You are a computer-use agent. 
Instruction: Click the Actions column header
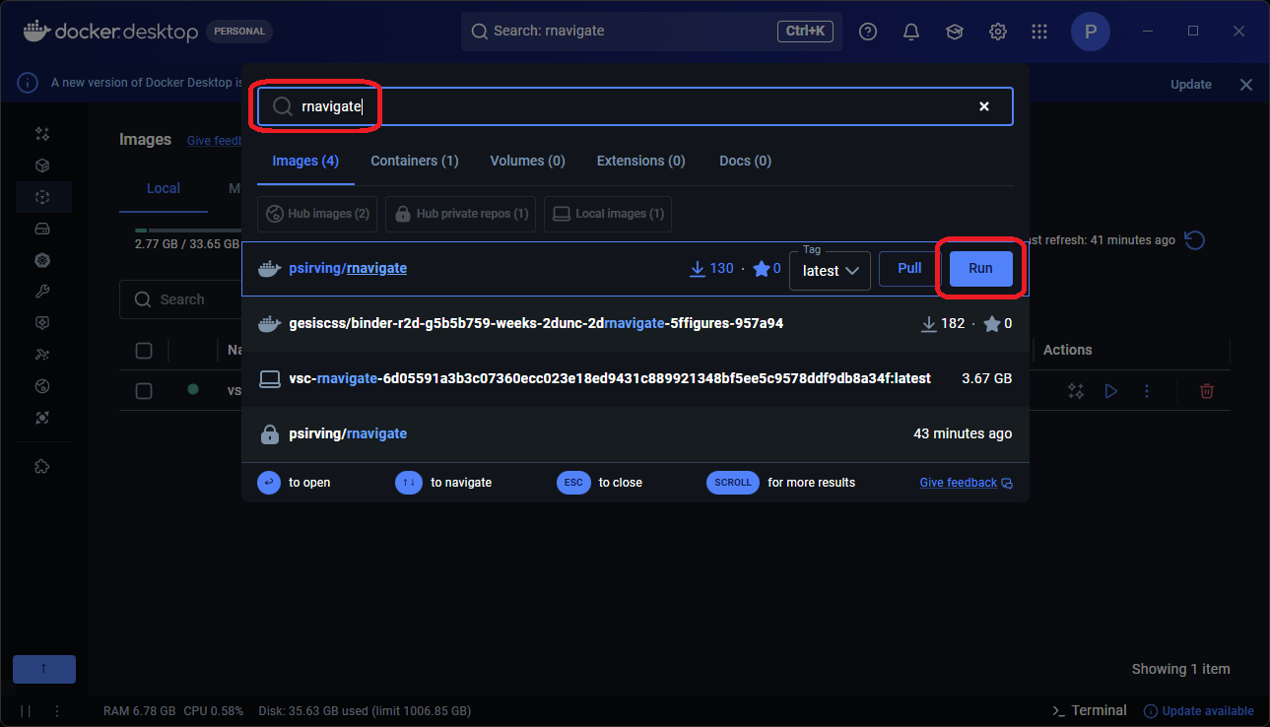coord(1068,350)
